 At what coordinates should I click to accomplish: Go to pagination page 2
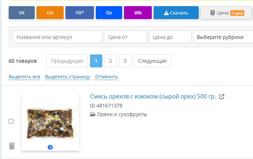(111, 61)
